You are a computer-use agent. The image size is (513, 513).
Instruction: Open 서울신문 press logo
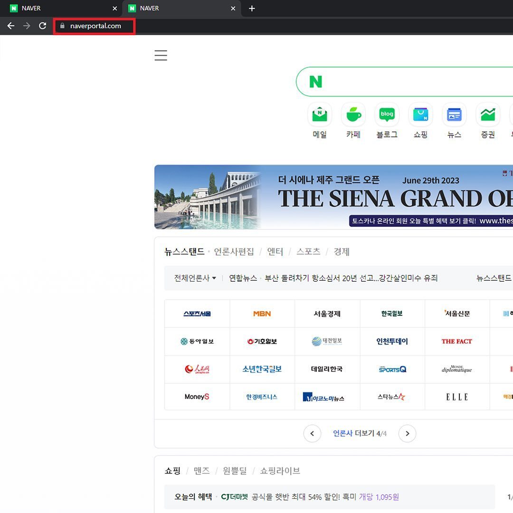pyautogui.click(x=457, y=314)
